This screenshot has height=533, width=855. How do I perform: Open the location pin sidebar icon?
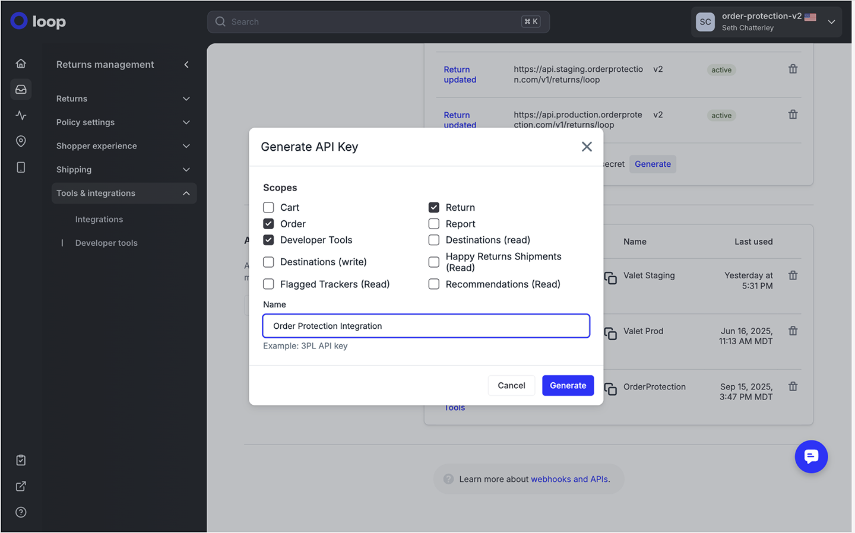click(21, 141)
